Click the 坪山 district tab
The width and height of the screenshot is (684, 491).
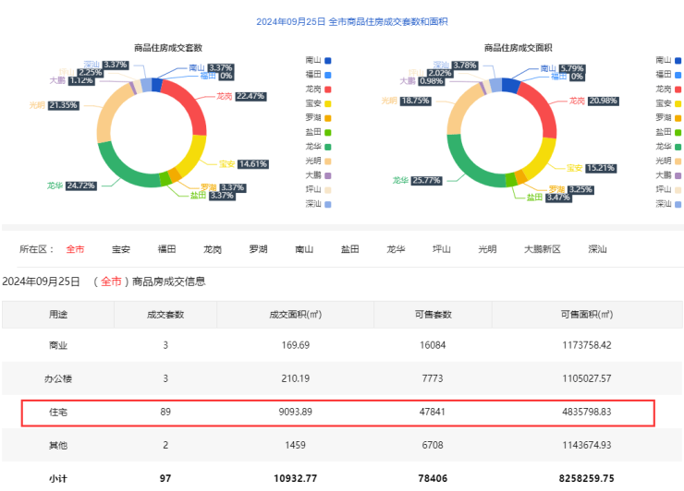click(442, 249)
